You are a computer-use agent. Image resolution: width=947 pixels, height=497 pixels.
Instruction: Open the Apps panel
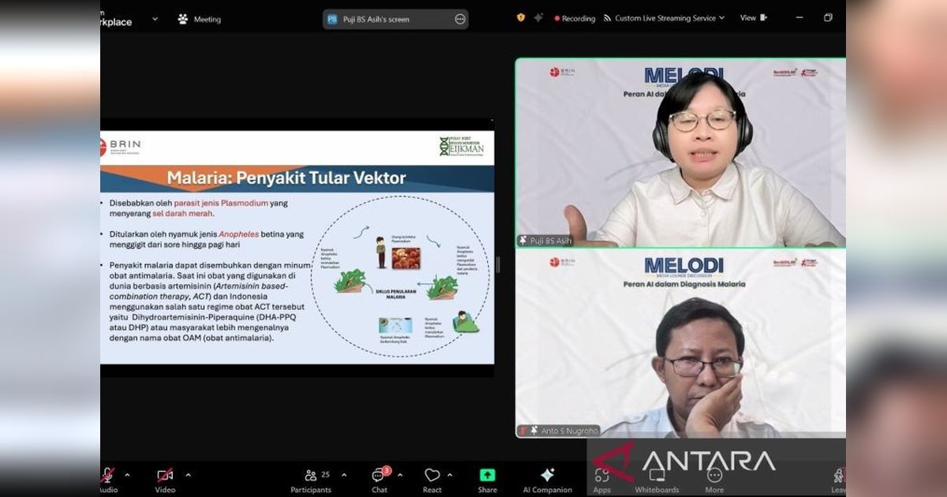pyautogui.click(x=602, y=480)
